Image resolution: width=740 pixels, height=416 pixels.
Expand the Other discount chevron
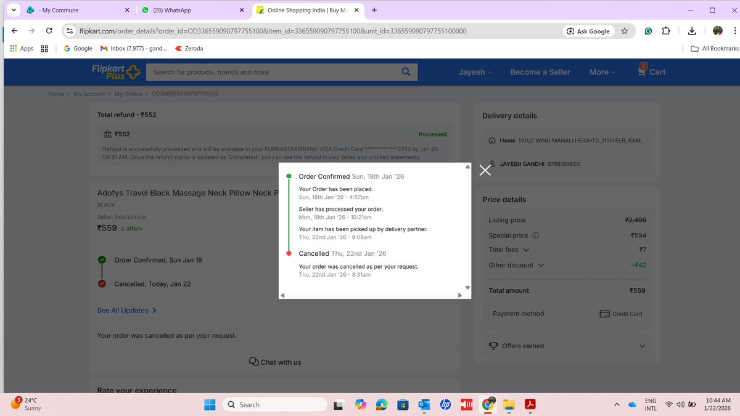click(541, 265)
